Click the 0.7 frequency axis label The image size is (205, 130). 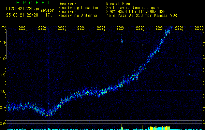tap(2, 108)
